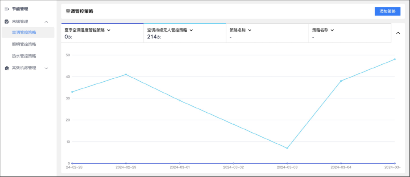Click the 高效机房管理 section icon
The image size is (410, 177).
click(6, 68)
